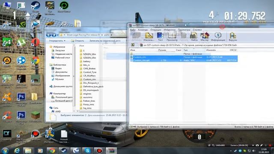This screenshot has height=154, width=274.
Task: Select Документы under Библиотеки in Explorer
Action: [x=61, y=72]
